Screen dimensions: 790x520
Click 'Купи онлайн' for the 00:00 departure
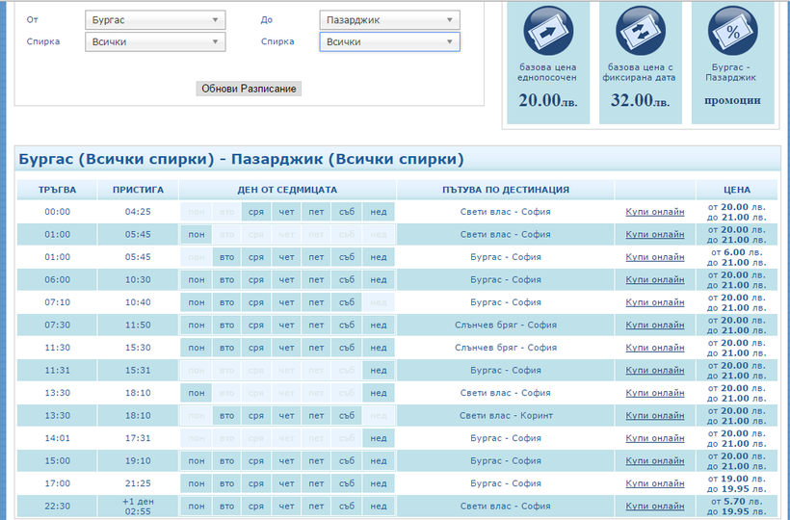click(655, 212)
